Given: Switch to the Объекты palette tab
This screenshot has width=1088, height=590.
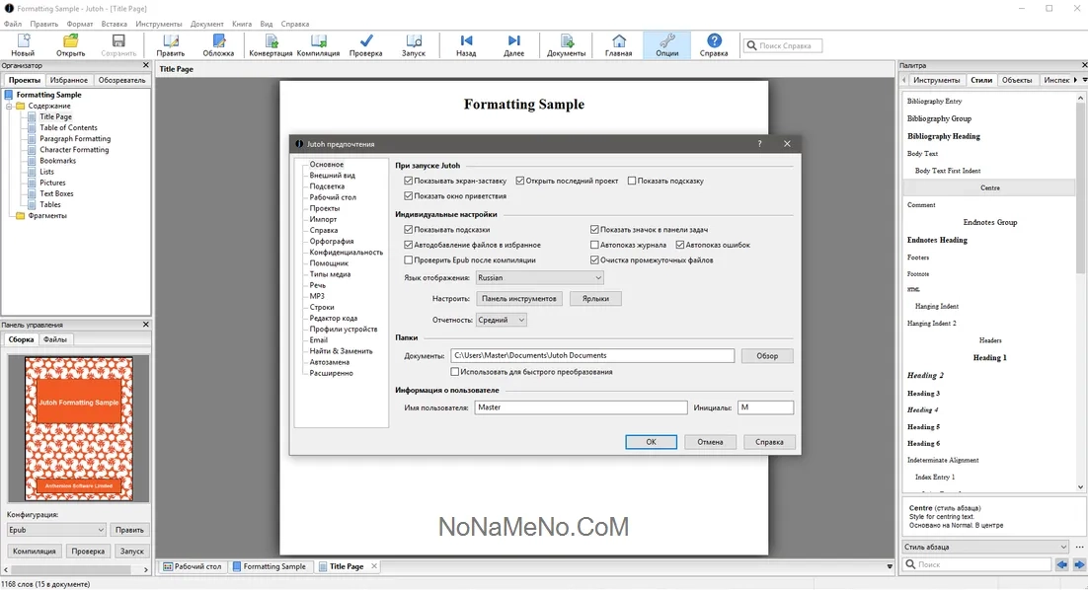Looking at the screenshot, I should (x=1016, y=80).
